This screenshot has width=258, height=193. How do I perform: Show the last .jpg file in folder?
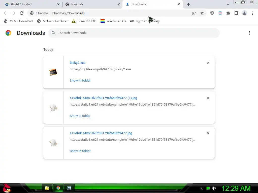tap(80, 151)
